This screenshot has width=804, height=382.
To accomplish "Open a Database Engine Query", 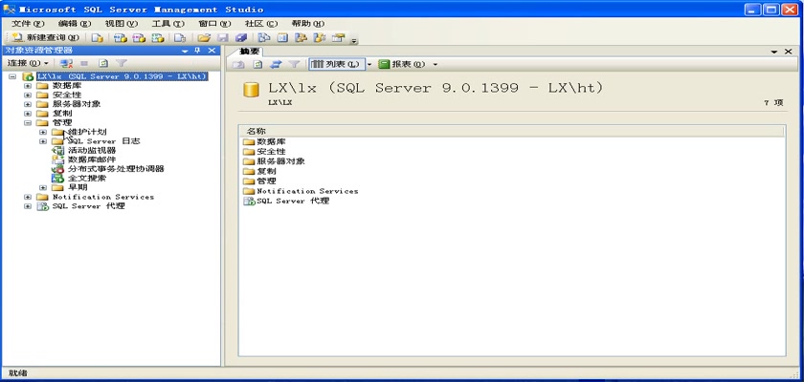I will click(x=98, y=38).
